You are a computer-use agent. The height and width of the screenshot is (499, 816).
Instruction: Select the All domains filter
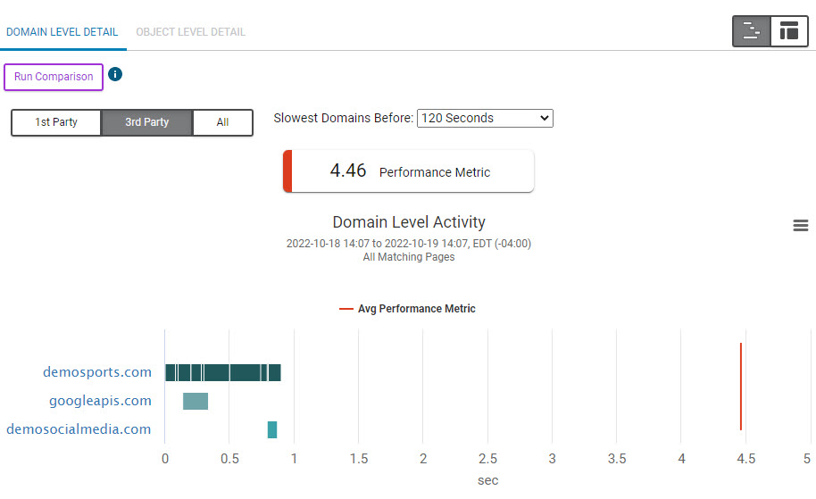click(222, 122)
